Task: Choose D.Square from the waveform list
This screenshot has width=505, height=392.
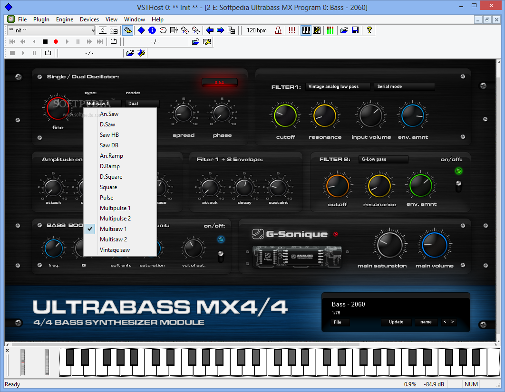Action: [x=120, y=177]
